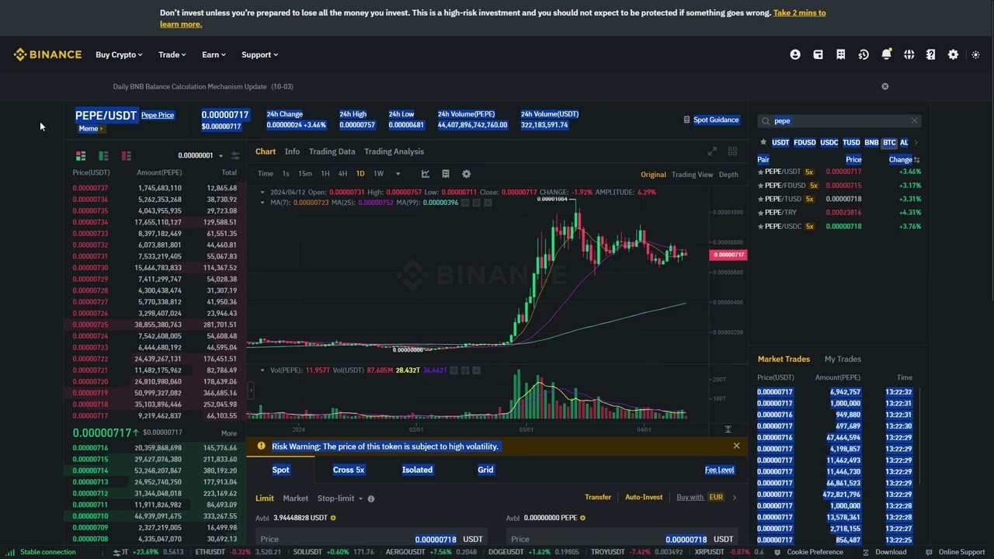Show combined order book view icon

tap(80, 155)
